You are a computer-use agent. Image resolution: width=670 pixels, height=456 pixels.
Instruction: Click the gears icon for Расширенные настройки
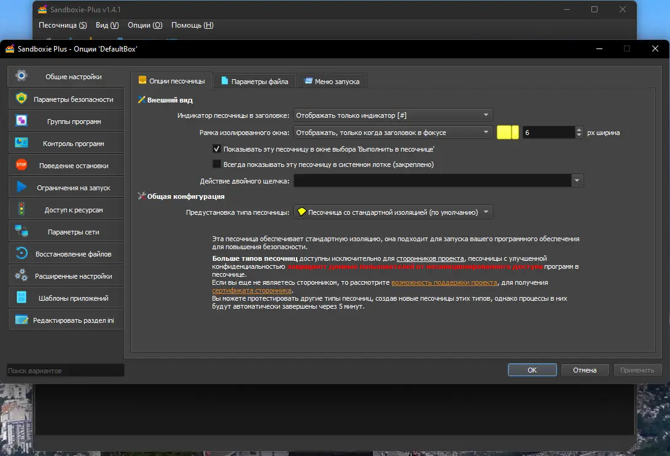click(x=21, y=276)
